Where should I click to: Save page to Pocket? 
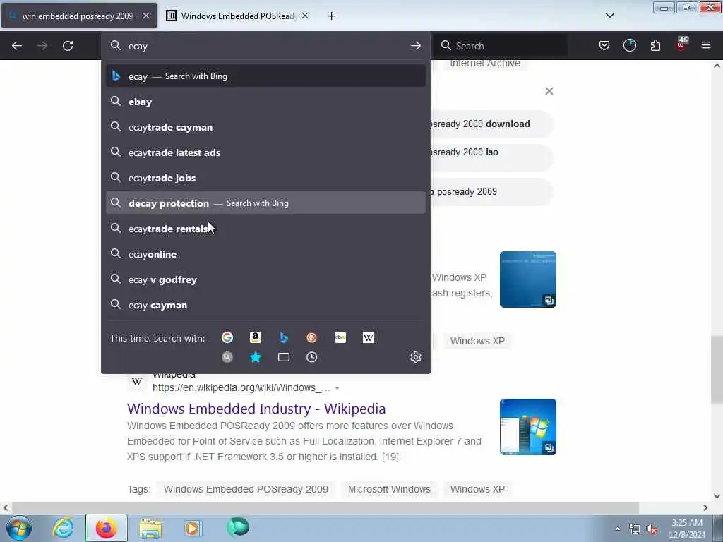604,45
